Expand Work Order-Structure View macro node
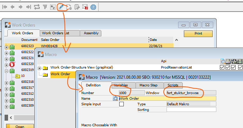This screenshot has height=128, width=243. pyautogui.click(x=40, y=68)
